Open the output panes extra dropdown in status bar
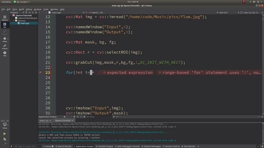Screen dimensions: 264x148 click(198, 146)
